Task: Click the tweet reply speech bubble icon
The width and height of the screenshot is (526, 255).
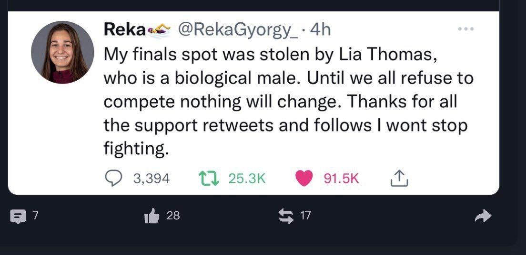Action: 114,178
